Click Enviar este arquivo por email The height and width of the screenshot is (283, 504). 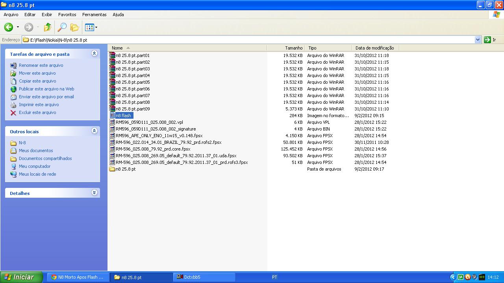pos(46,97)
